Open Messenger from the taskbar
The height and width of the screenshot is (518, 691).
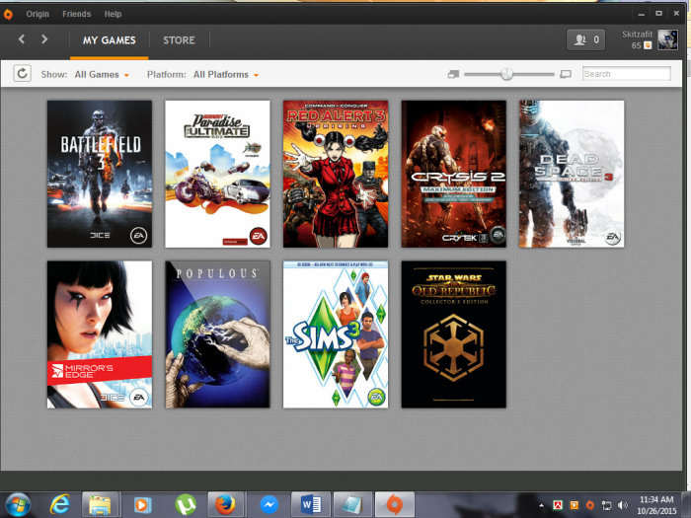tap(269, 505)
